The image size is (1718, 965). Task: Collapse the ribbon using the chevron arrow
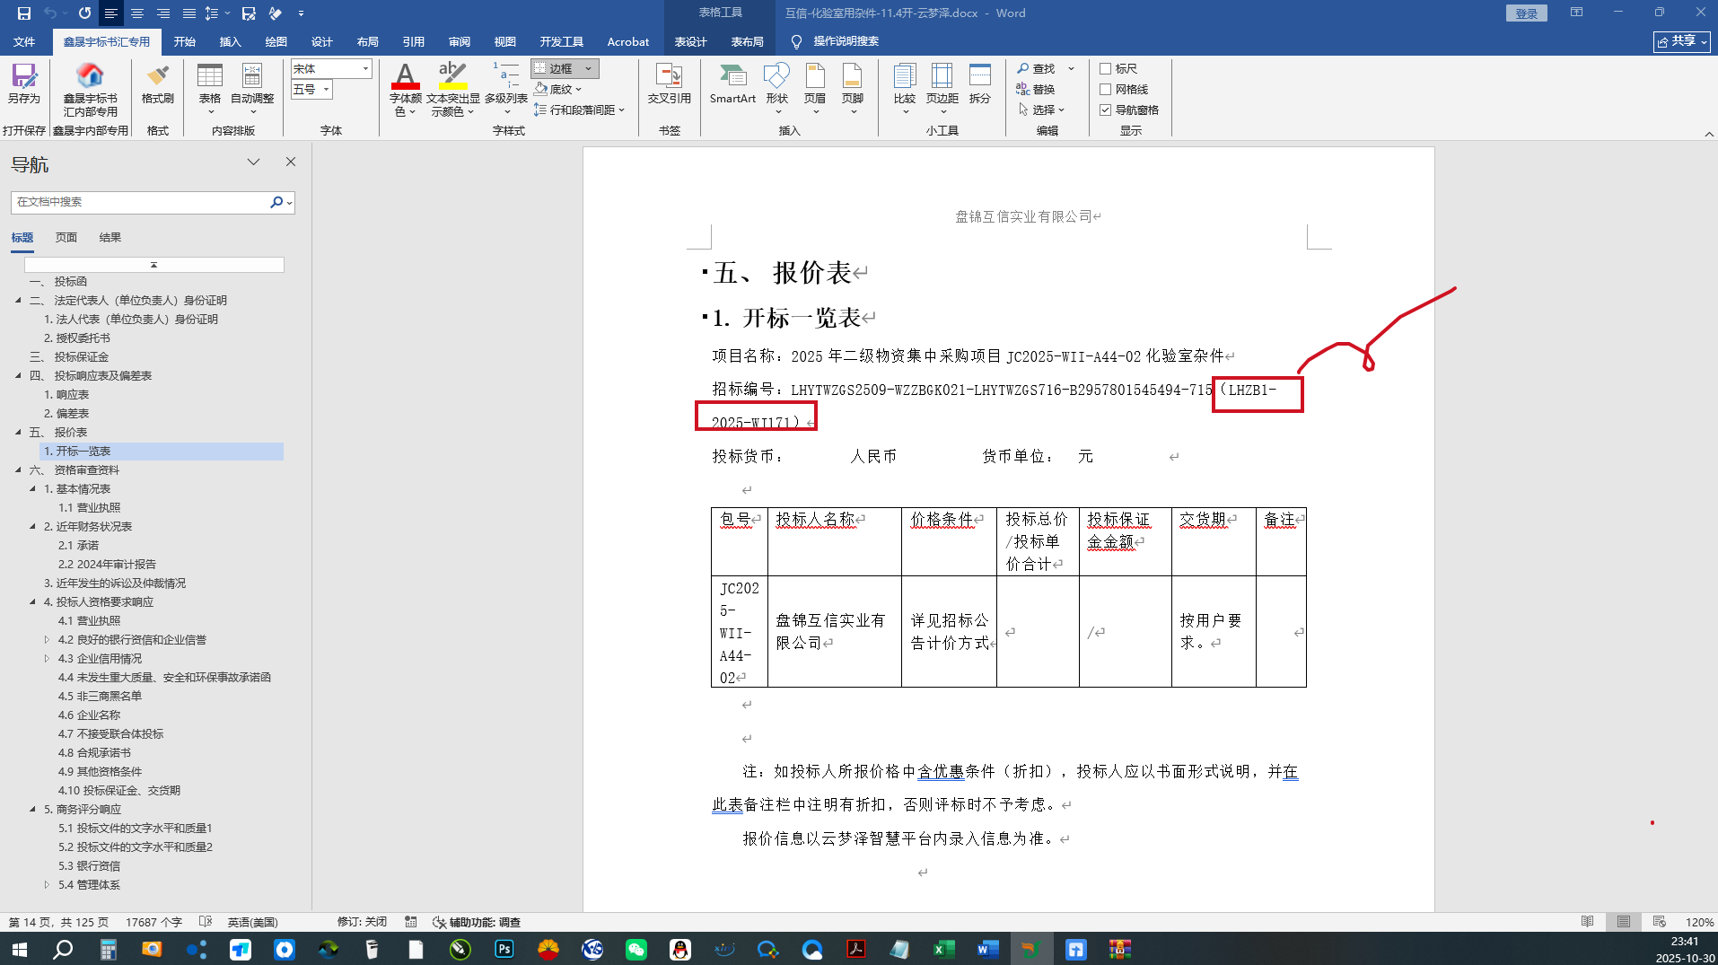[1709, 134]
